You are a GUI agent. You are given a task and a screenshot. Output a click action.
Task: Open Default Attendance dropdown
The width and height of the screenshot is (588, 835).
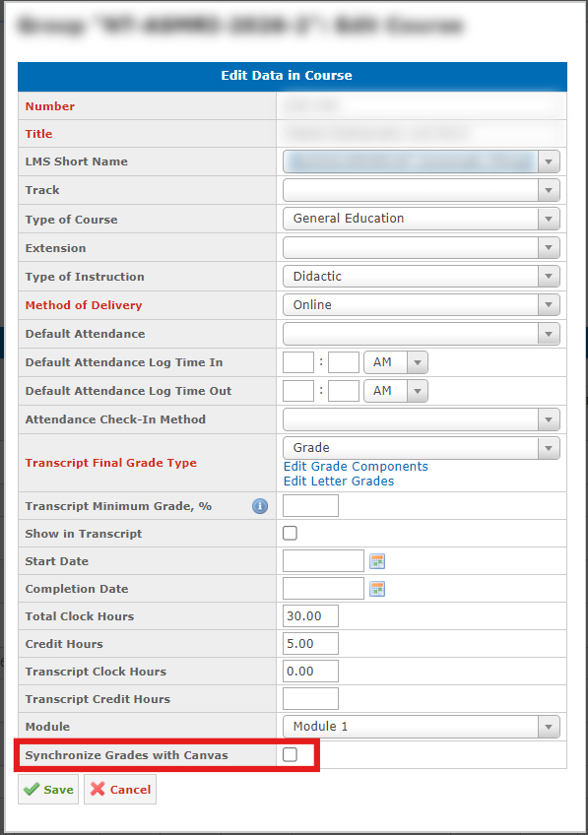(x=422, y=334)
